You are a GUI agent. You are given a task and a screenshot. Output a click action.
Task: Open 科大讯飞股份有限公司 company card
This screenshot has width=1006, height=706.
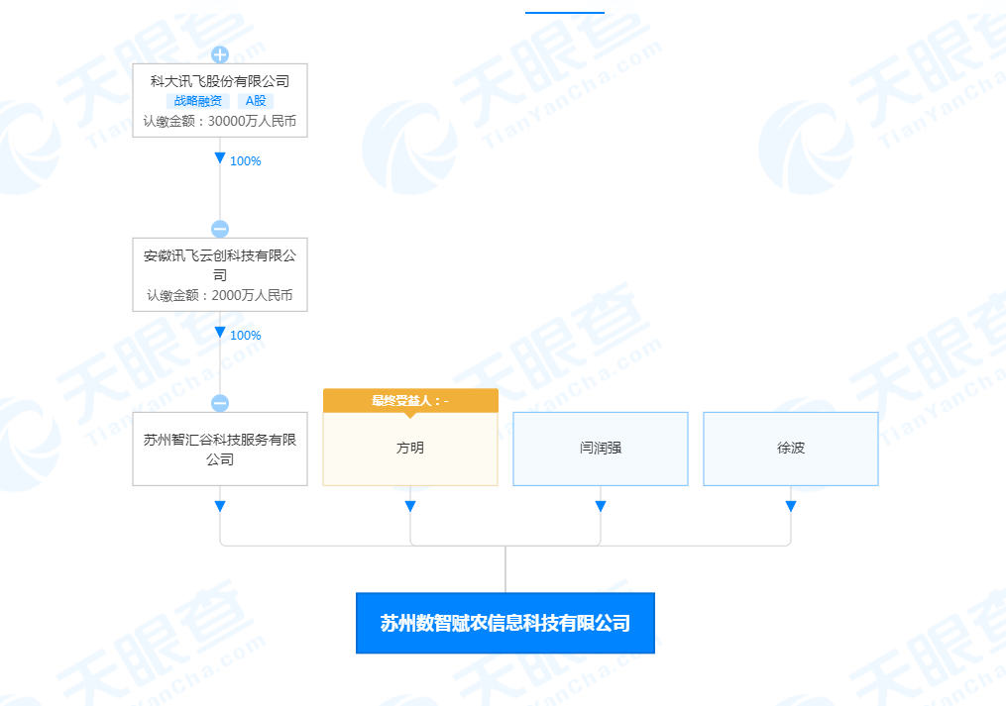click(x=220, y=100)
